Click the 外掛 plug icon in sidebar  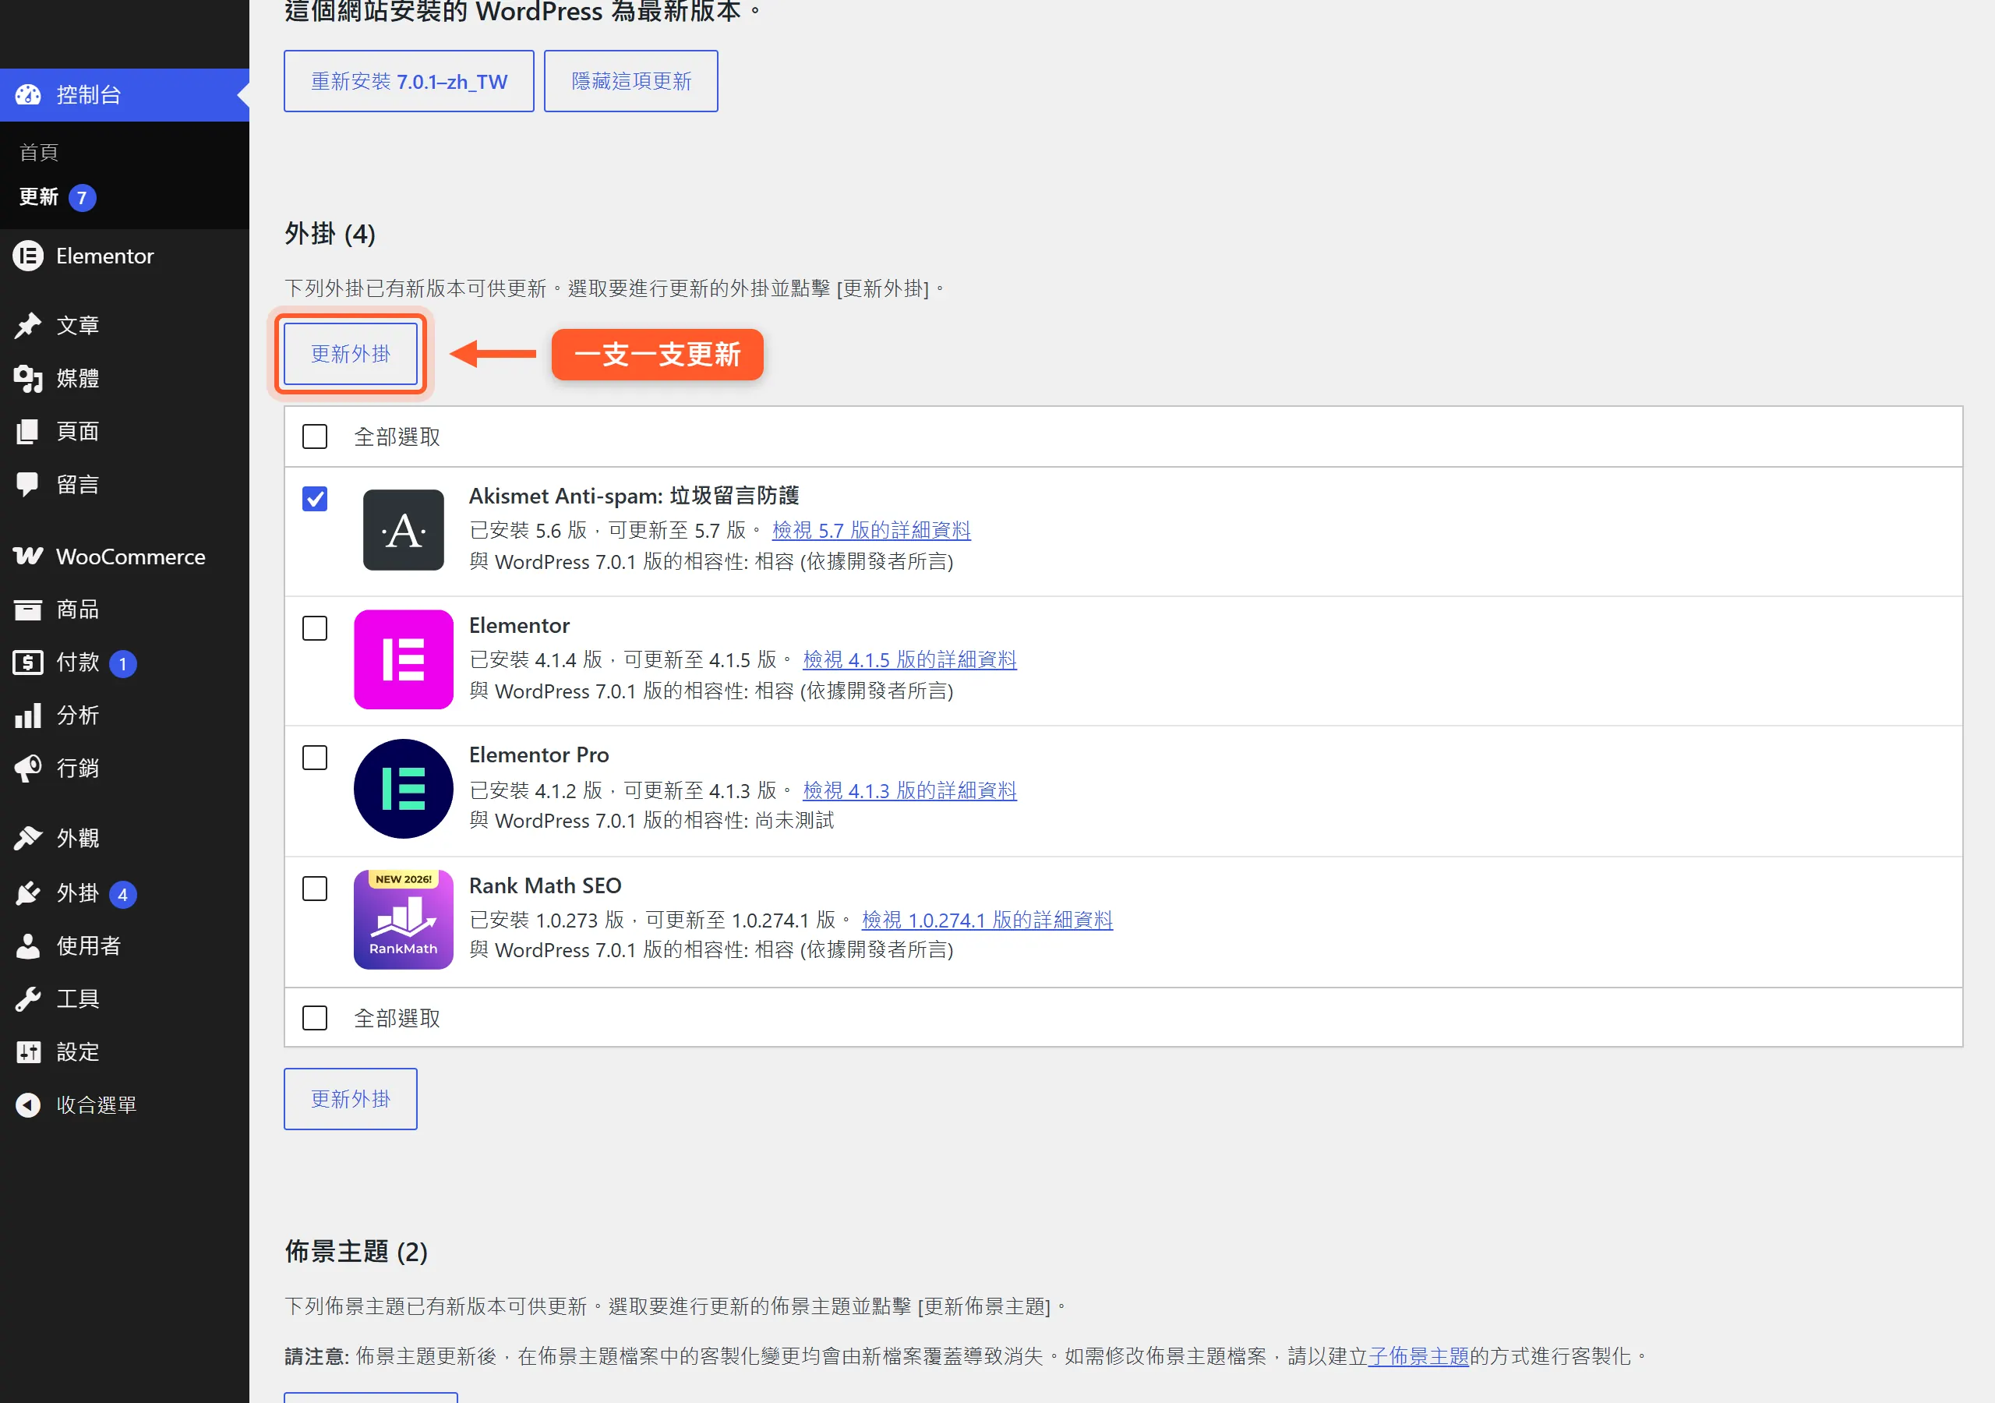(28, 892)
